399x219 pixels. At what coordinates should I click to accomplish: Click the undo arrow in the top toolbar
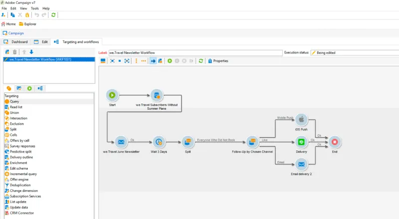coord(36,15)
